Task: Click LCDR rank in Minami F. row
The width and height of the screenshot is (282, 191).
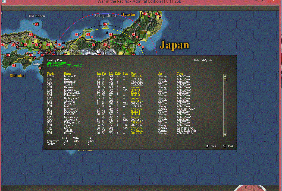Action: click(x=51, y=76)
